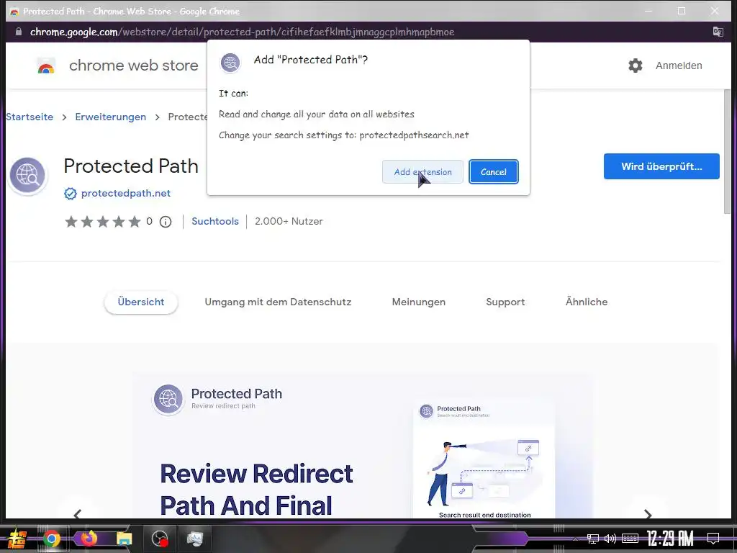Click the promotional screenshot slide image
The height and width of the screenshot is (553, 737).
point(362,446)
